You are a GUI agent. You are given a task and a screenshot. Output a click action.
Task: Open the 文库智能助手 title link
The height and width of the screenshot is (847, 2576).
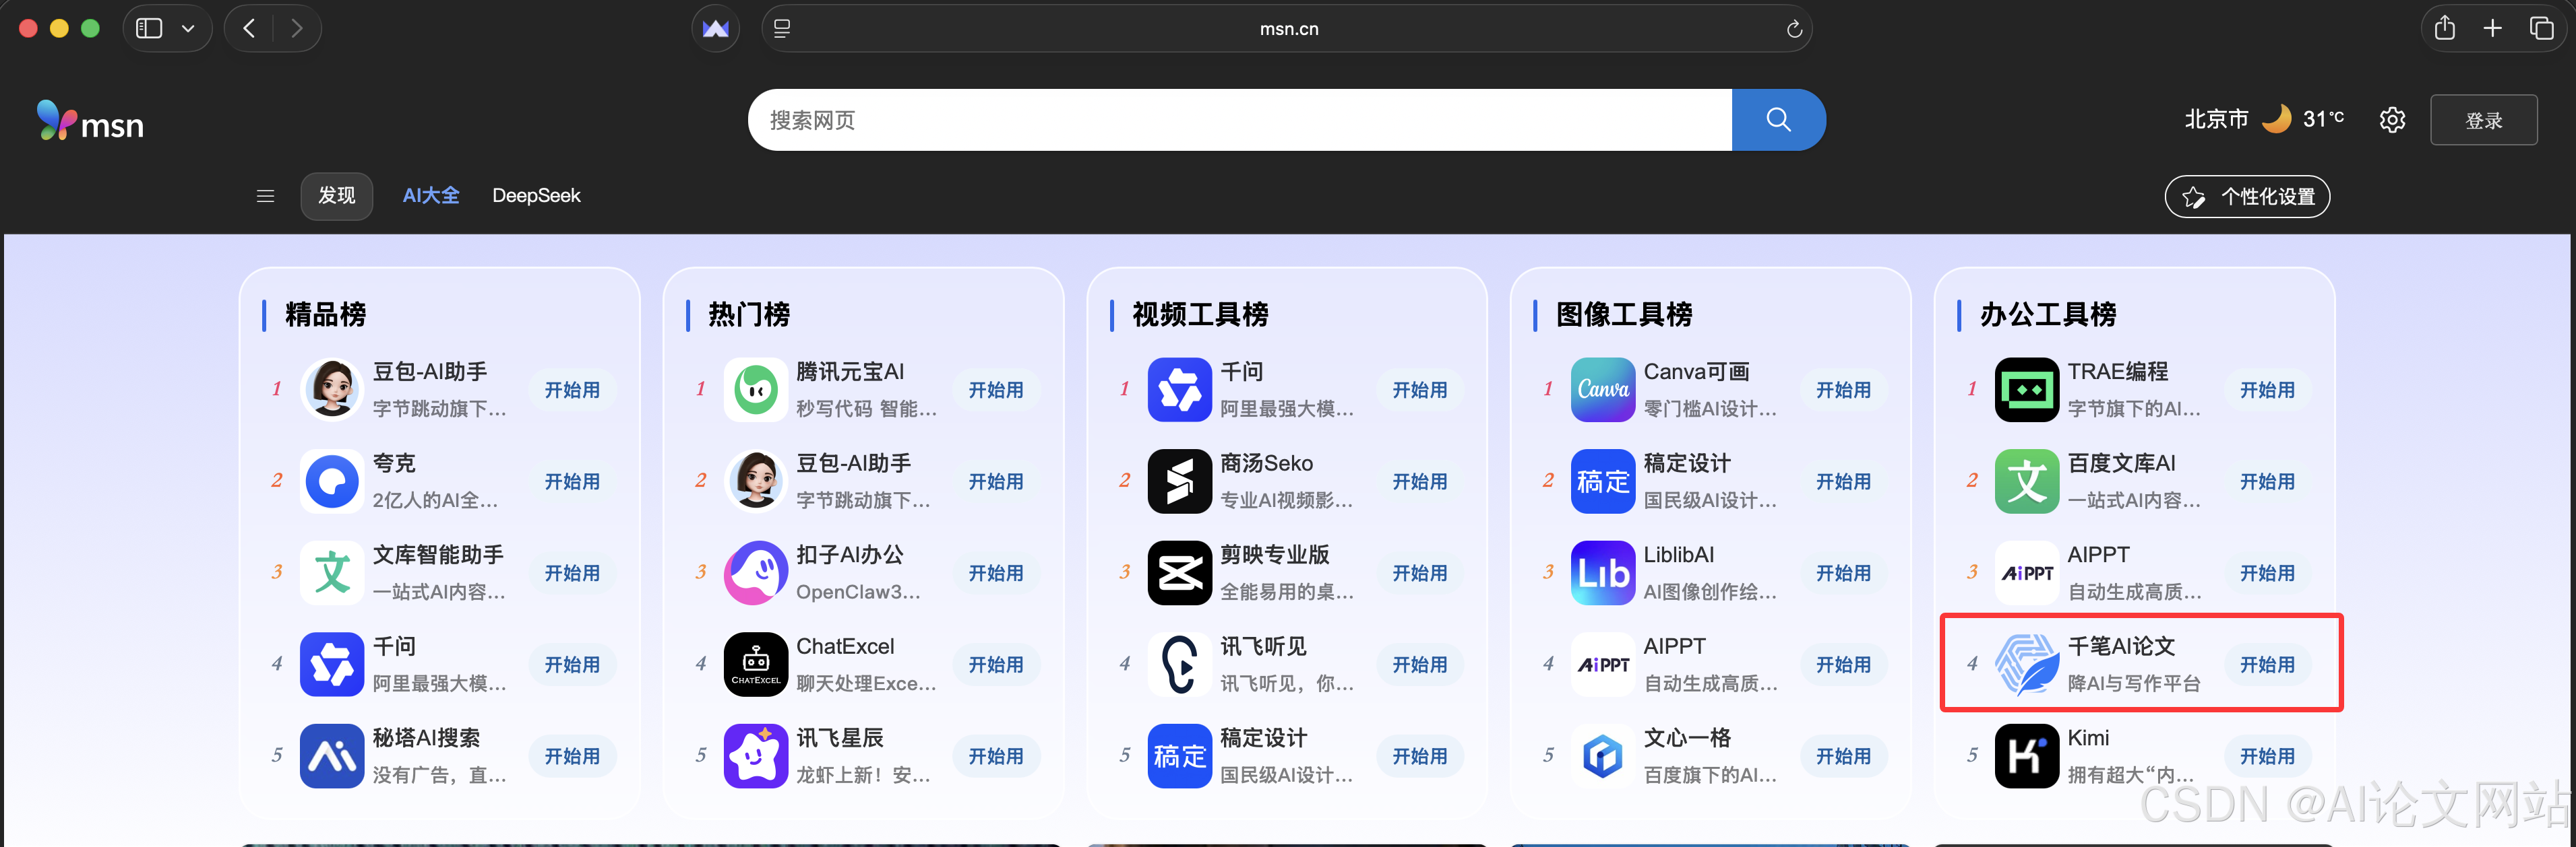click(x=438, y=554)
